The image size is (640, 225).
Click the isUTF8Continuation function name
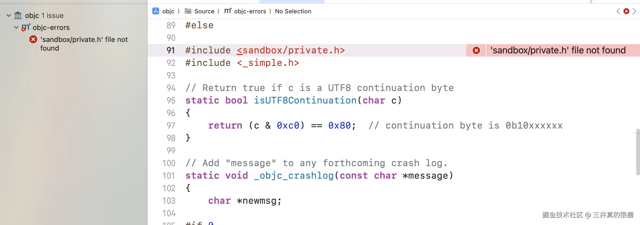pos(305,101)
